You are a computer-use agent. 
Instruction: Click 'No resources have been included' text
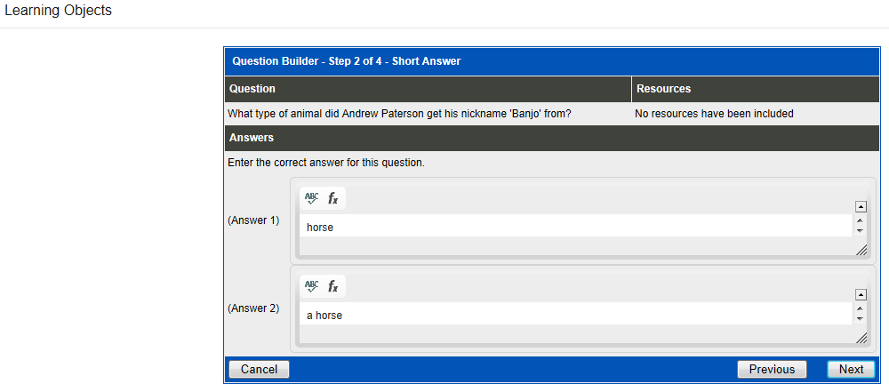pyautogui.click(x=714, y=114)
